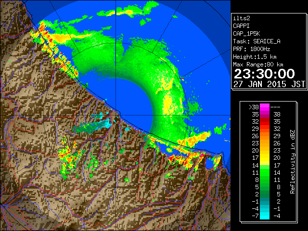Click the 'Reflectivity in dBZ' legend label

tap(293, 162)
